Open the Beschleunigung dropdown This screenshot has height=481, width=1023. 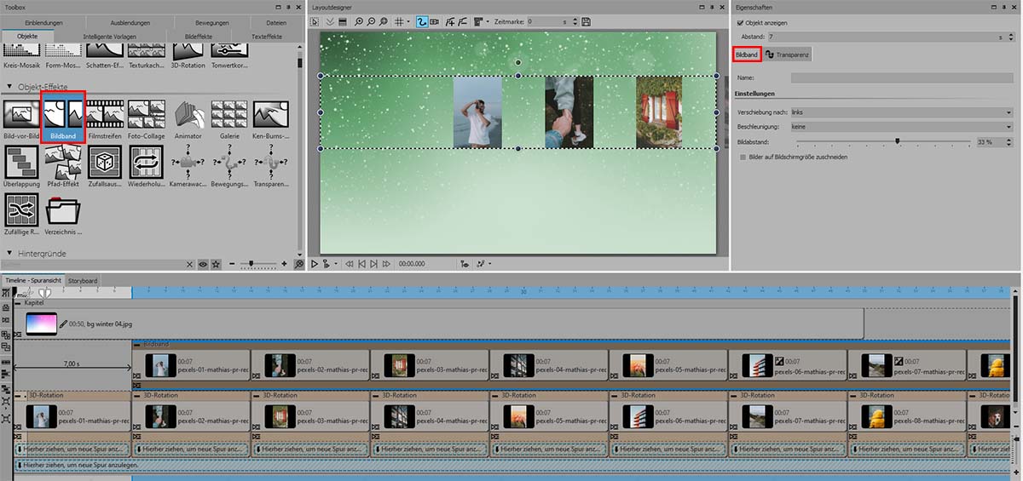(x=901, y=126)
